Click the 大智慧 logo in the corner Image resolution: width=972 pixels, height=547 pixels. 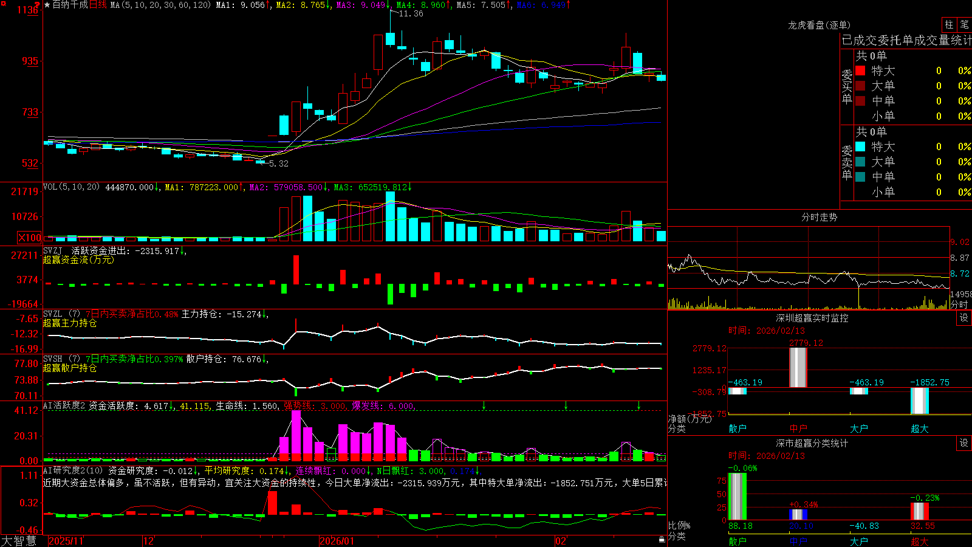coord(19,541)
